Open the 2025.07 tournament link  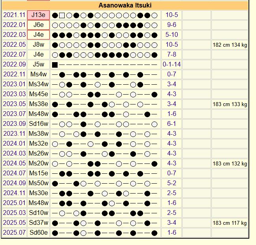coord(14,233)
